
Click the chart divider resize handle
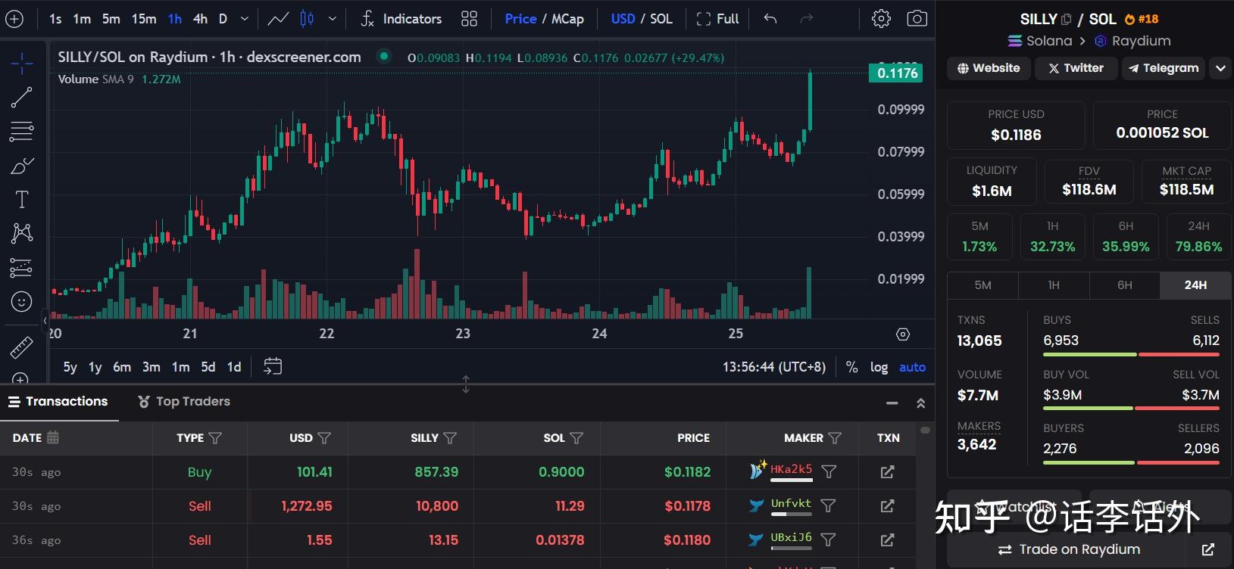466,384
